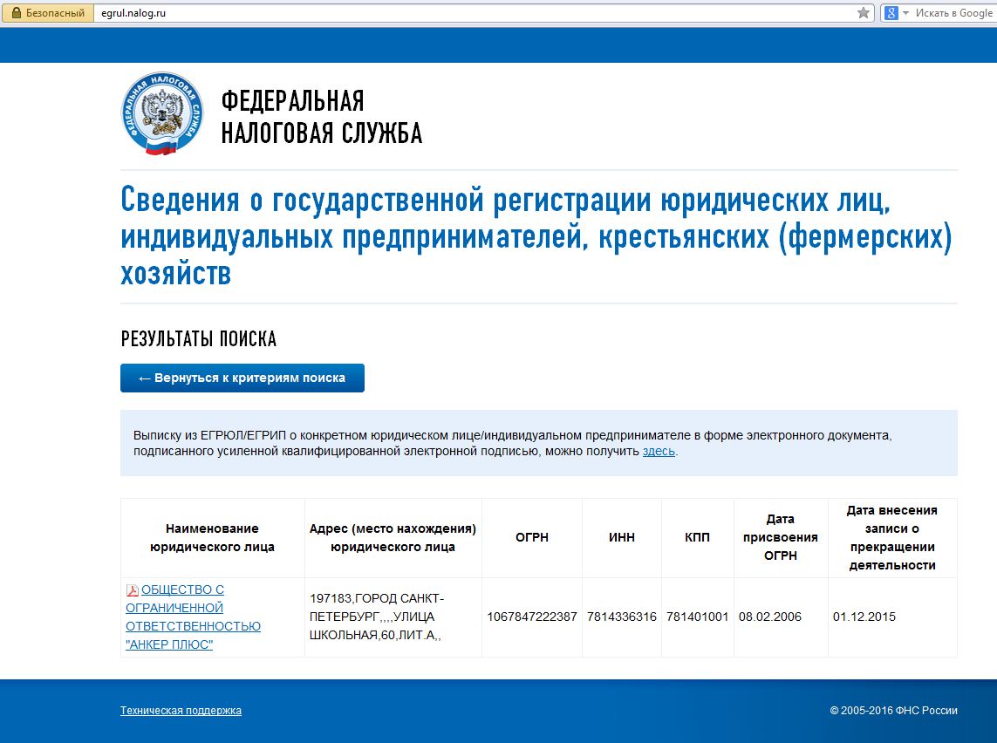Viewport: 997px width, 743px height.
Task: Click the Federal Tax Service emblem logo
Action: click(x=161, y=114)
